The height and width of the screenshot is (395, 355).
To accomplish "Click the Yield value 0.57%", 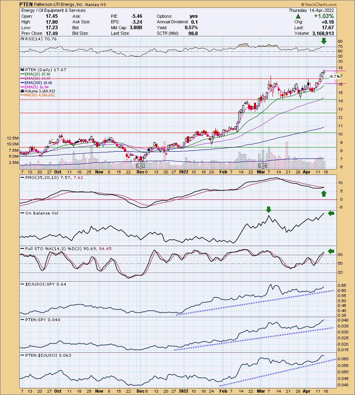I will click(x=191, y=28).
